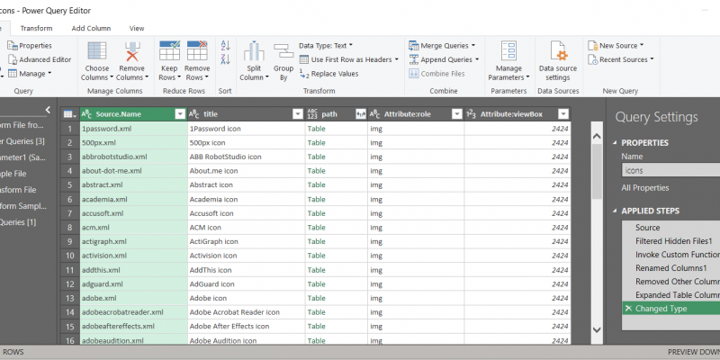Open the Data Type: Text dropdown
720x360 pixels.
[x=326, y=46]
